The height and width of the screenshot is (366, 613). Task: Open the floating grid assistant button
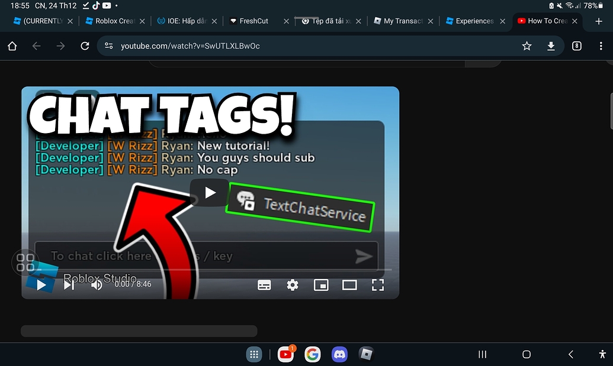[x=25, y=262]
